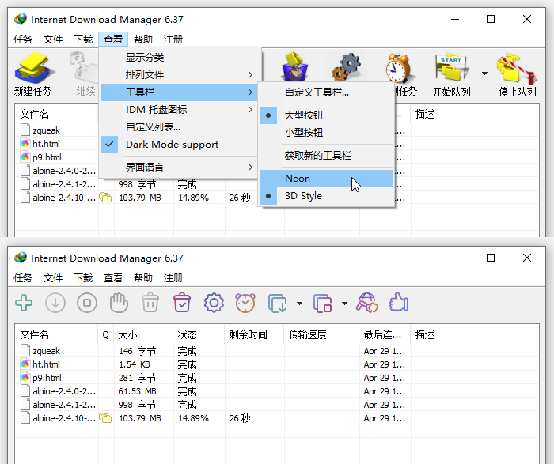Click the 最后连... column header in bottom window
Viewport: 554px width, 464px height.
385,334
